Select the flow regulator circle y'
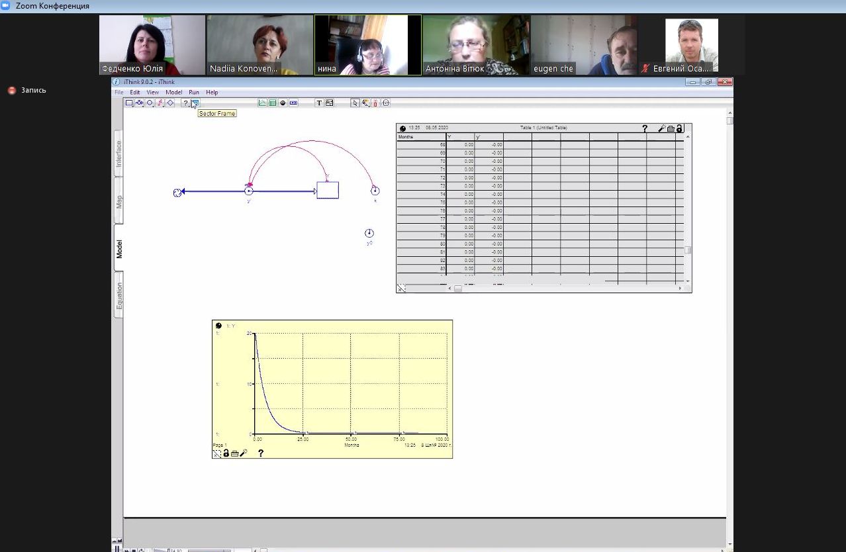Screen dimensions: 846x552 click(249, 191)
